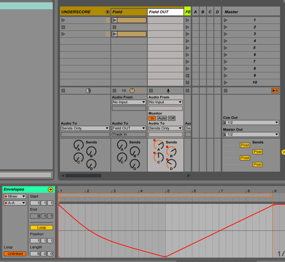285x262 pixels.
Task: Click Send D knob on UNDERSCORE track
Action: (91, 164)
